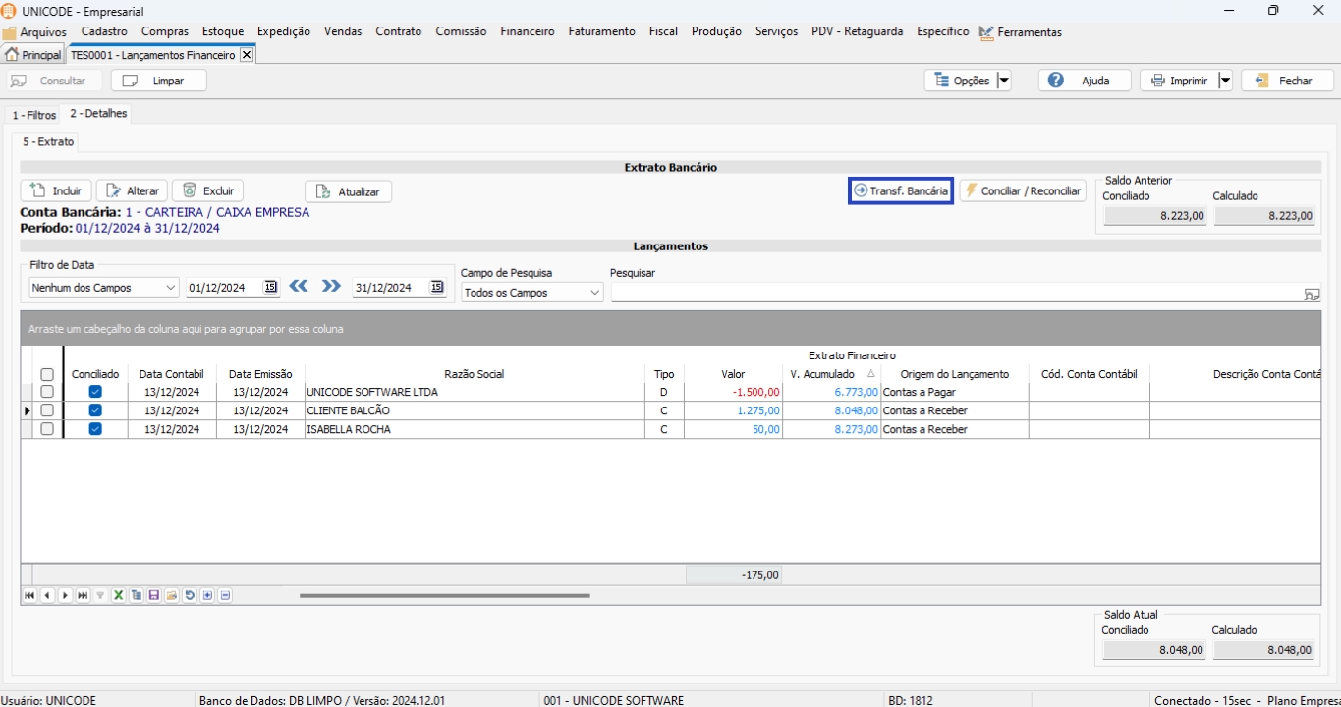Export grid to Excel icon
The image size is (1341, 707).
coord(118,595)
